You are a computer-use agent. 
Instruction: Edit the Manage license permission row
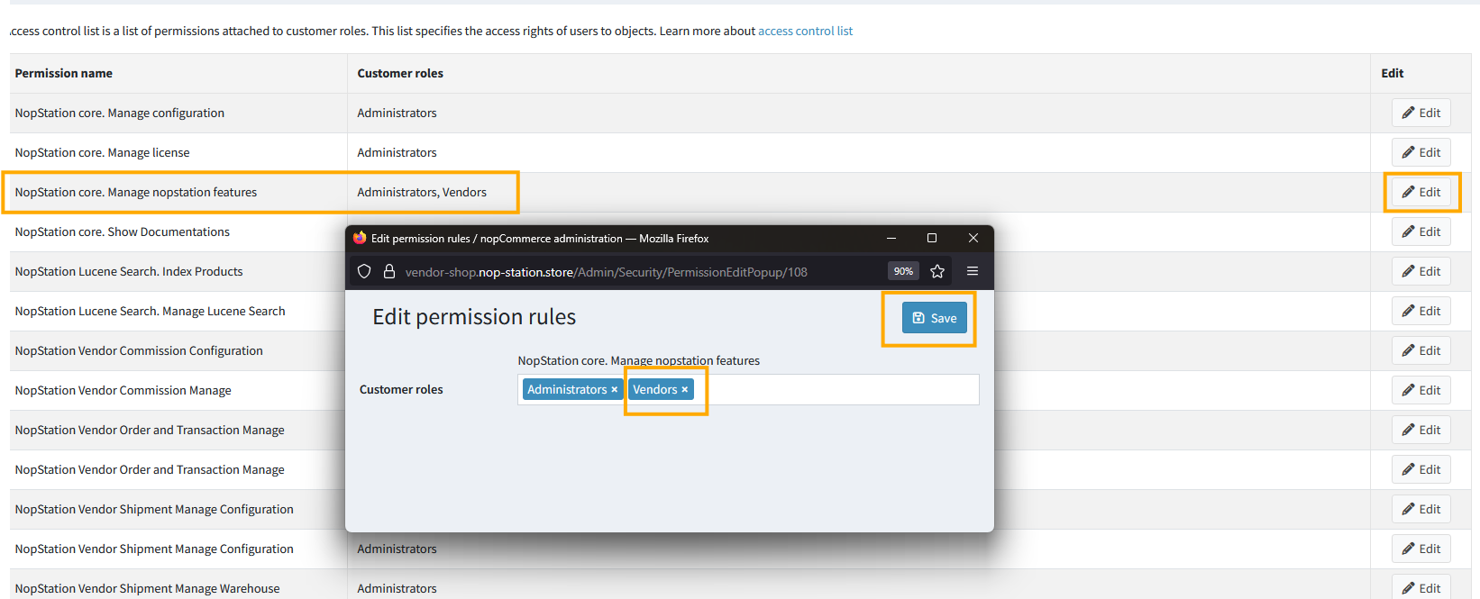tap(1421, 152)
